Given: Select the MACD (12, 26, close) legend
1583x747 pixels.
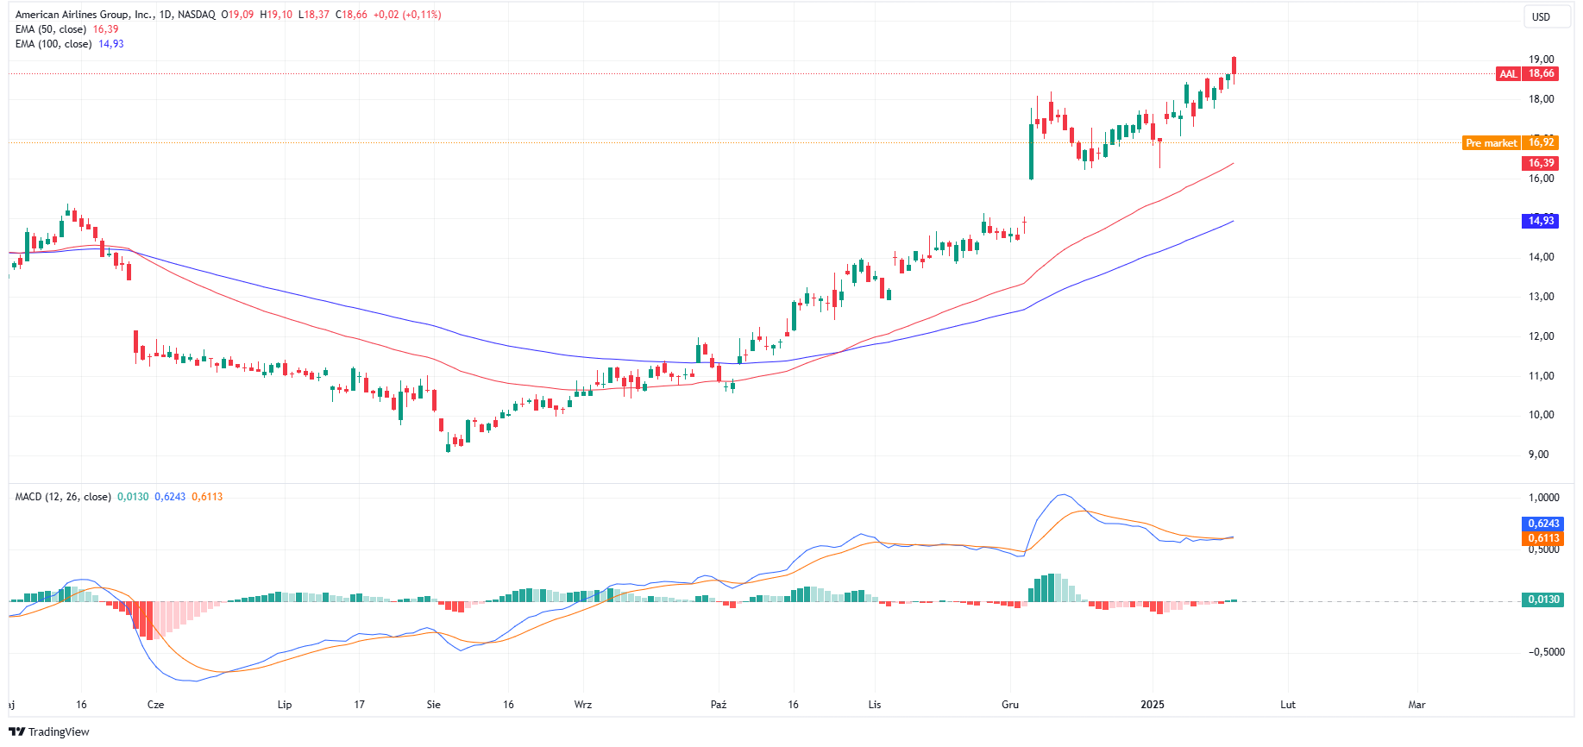Looking at the screenshot, I should 63,497.
